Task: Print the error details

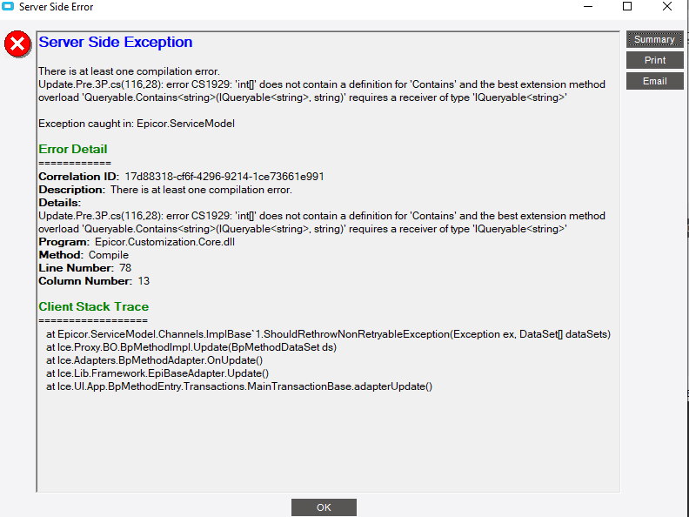Action: (x=654, y=60)
